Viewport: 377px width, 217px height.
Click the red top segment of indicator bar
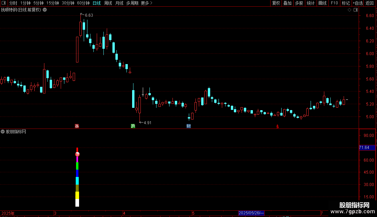click(77, 150)
